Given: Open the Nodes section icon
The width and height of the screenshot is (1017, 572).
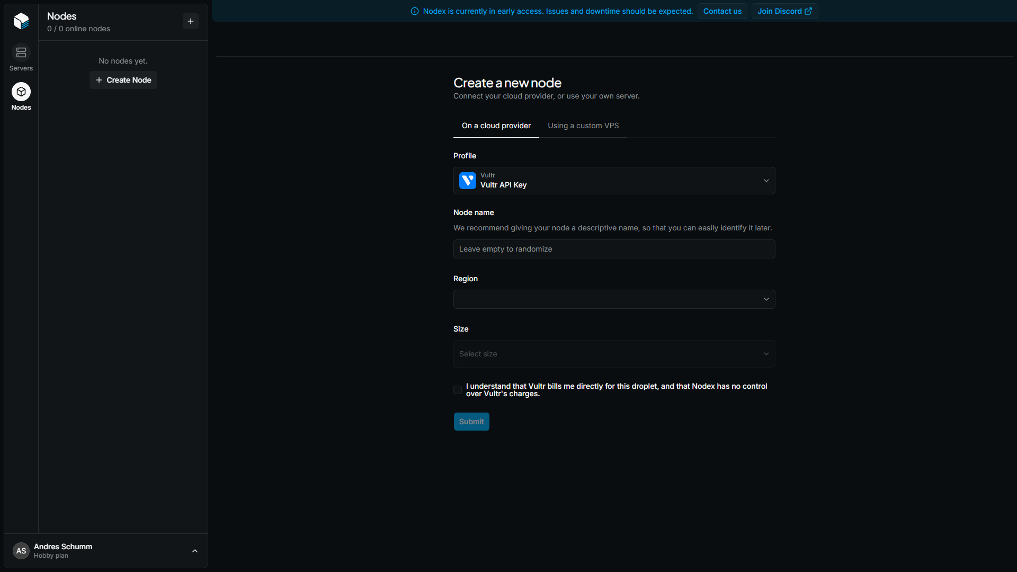Looking at the screenshot, I should (21, 92).
